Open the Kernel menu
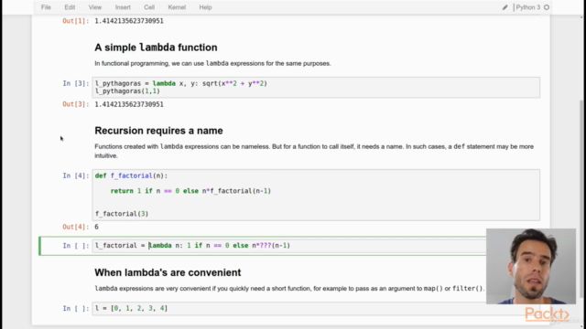 tap(177, 7)
